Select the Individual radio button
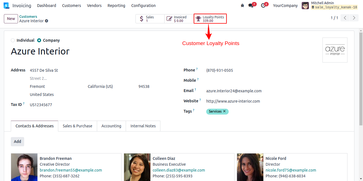The height and width of the screenshot is (181, 363). point(13,40)
